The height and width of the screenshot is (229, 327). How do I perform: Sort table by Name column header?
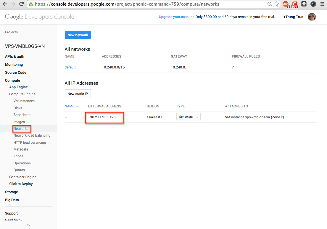tap(70, 106)
